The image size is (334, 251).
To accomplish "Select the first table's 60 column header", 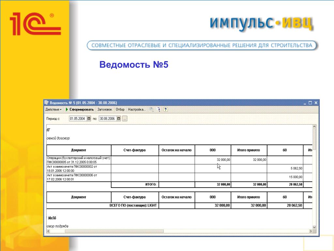I will [285, 150].
